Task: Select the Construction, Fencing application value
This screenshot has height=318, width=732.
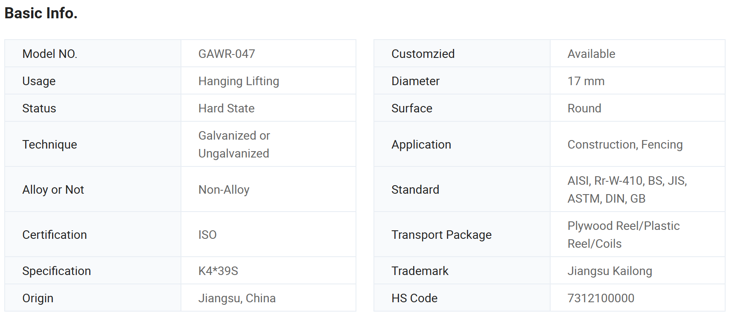Action: (x=625, y=144)
